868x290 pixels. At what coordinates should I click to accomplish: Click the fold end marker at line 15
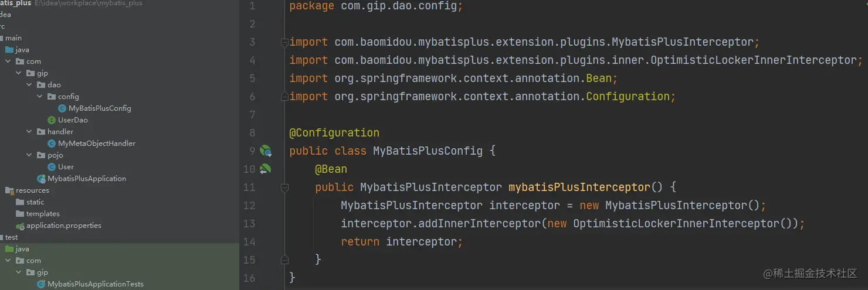tap(284, 260)
